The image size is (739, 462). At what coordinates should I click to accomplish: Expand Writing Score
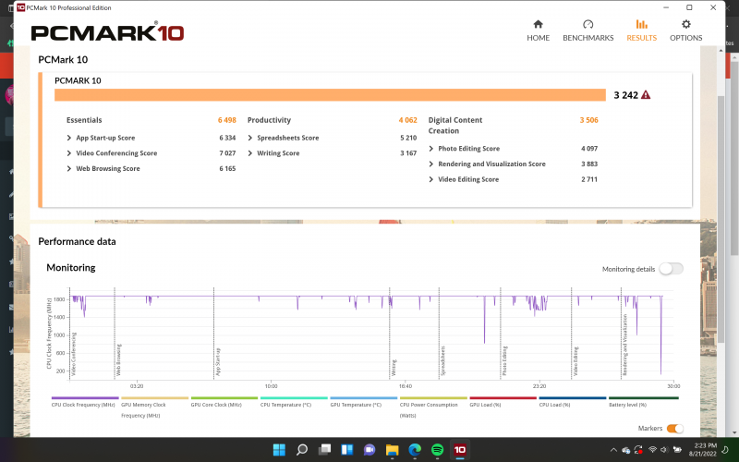pos(249,153)
